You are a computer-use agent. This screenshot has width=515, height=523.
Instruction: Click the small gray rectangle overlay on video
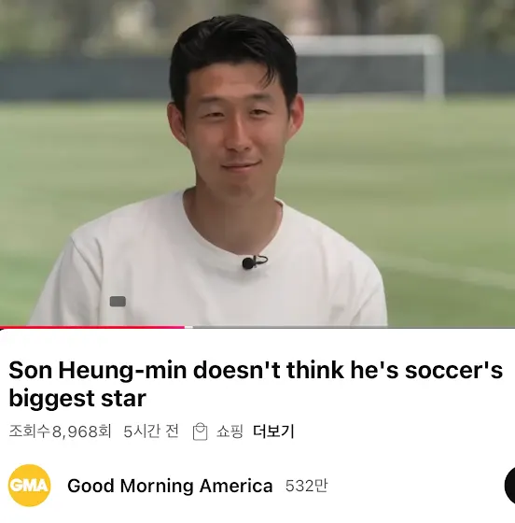pyautogui.click(x=118, y=301)
